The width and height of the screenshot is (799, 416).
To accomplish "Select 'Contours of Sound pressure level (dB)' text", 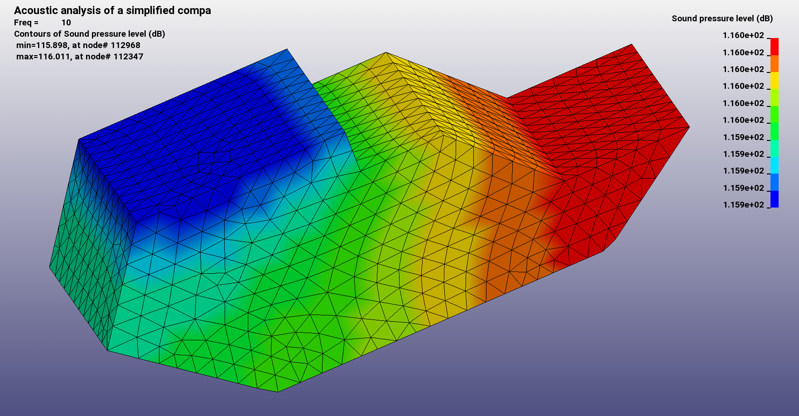I will coord(90,34).
